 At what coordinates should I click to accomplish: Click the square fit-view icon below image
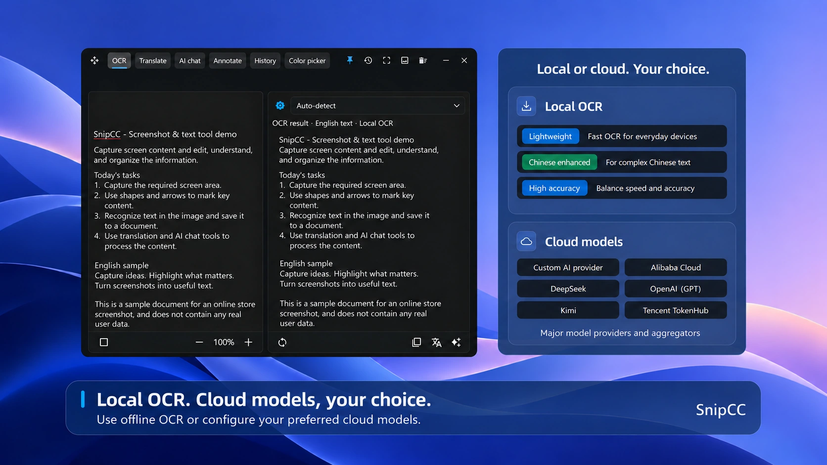tap(104, 342)
